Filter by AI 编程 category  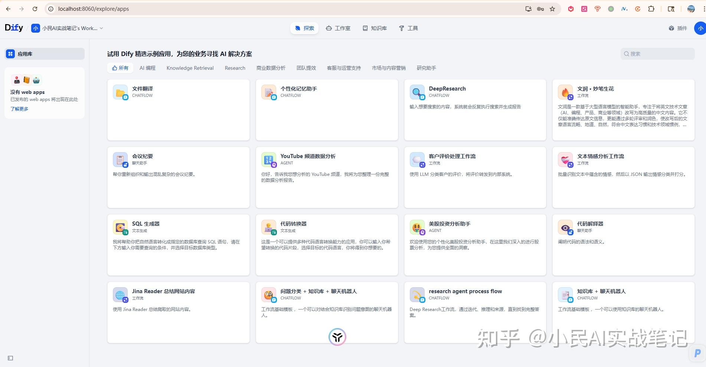click(147, 68)
